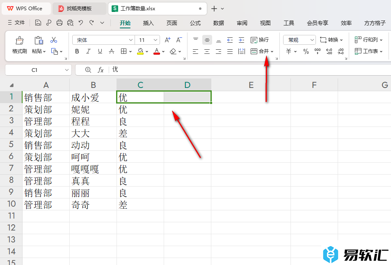Click Merge cells (合并) button
Viewport: 391px width, 265px height.
260,51
